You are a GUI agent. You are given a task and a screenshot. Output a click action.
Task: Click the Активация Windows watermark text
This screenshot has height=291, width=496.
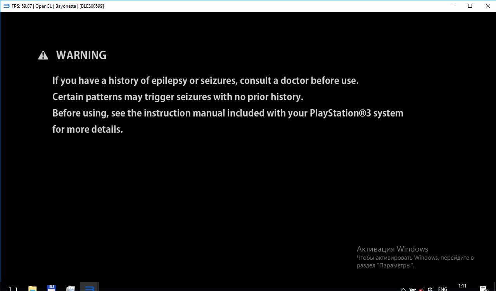click(x=392, y=249)
